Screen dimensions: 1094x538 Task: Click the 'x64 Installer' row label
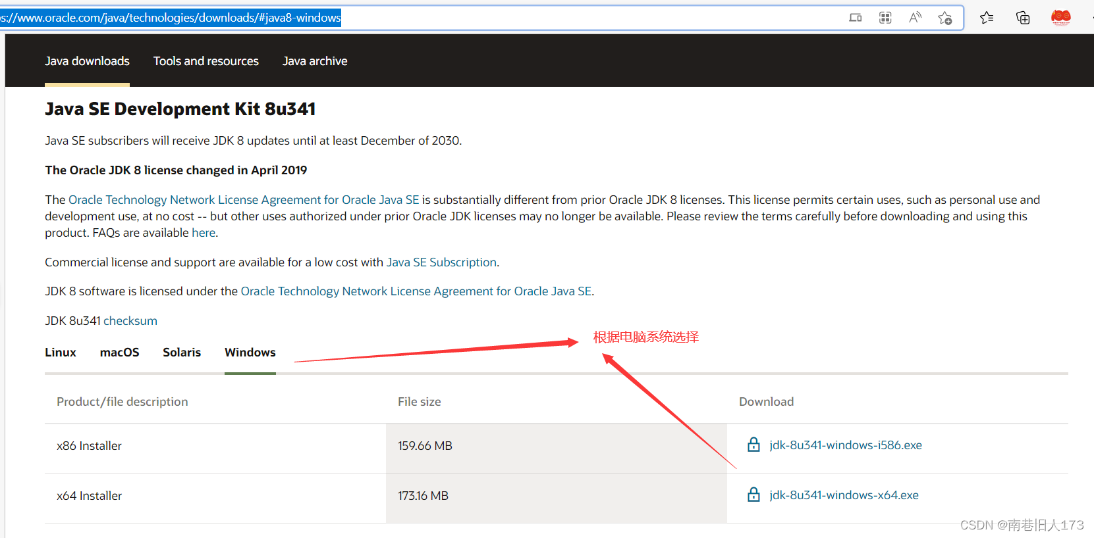click(90, 496)
